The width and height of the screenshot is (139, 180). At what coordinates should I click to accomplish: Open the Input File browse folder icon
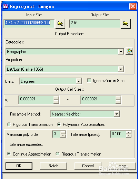(60, 23)
